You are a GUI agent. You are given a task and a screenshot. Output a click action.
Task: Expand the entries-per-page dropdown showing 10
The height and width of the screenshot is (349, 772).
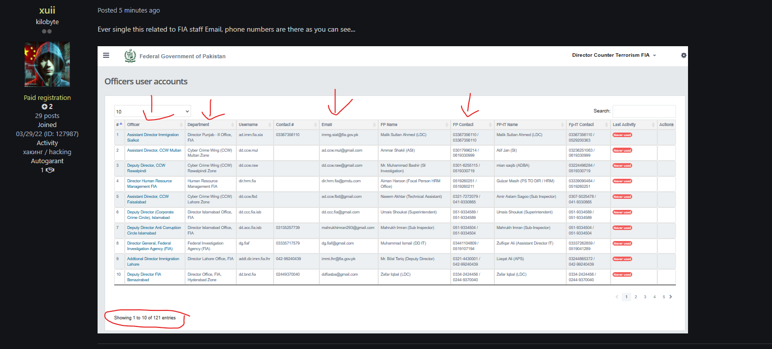point(152,111)
